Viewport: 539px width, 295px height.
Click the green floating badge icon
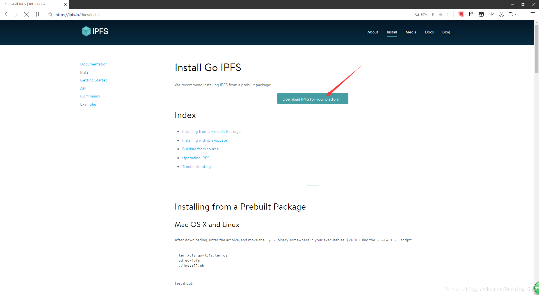point(536,288)
